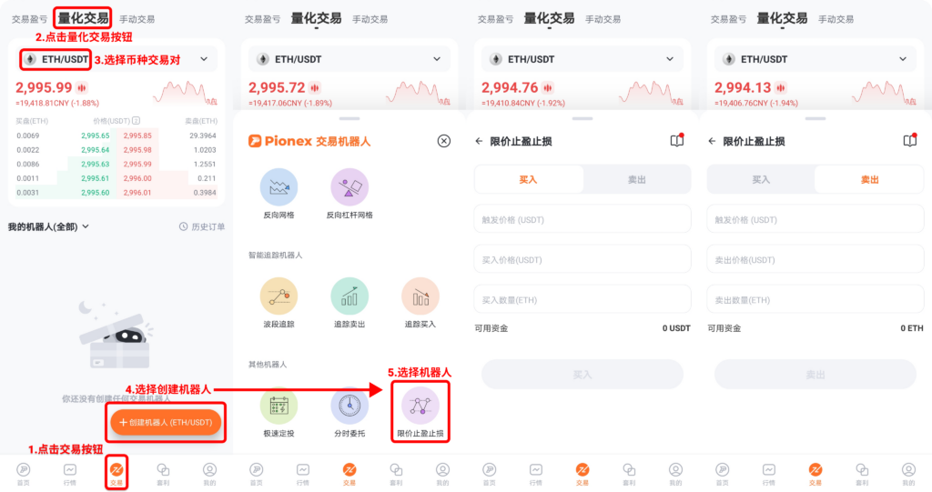Close the Pionex 交易机器人 panel
This screenshot has height=492, width=932.
click(444, 141)
